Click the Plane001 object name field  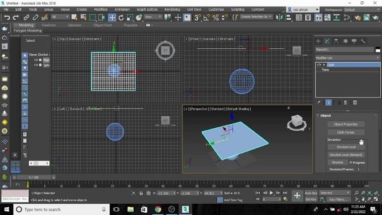pos(344,50)
